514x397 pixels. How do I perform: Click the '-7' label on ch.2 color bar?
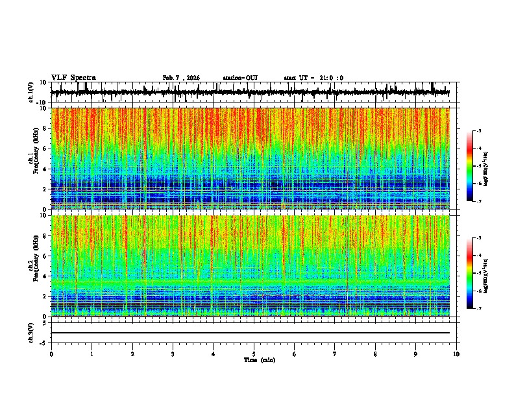tap(479, 308)
